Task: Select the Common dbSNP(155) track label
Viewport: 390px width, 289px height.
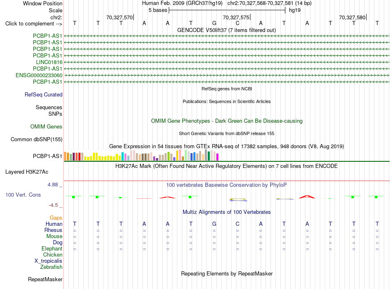Action: (37, 139)
